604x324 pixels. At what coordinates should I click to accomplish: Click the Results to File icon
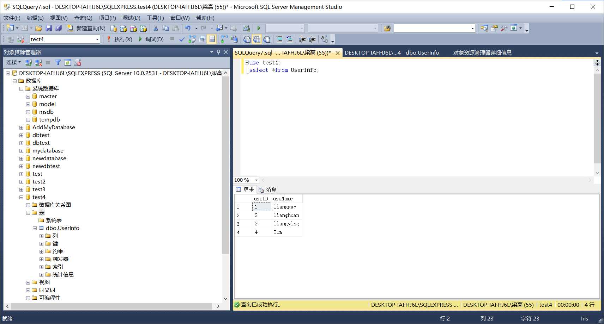pos(267,39)
